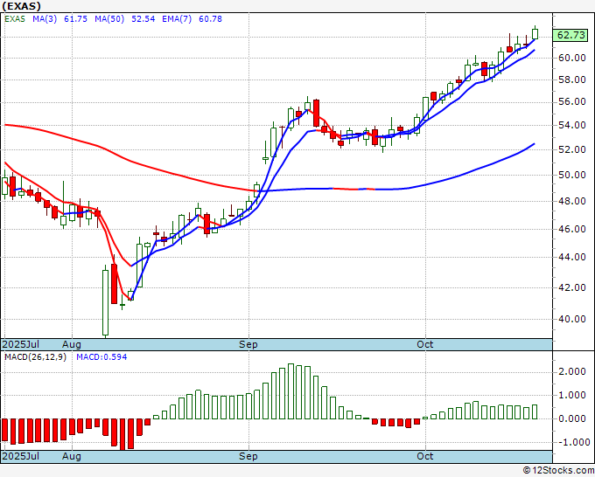Click Sep on the MACD panel axis
The height and width of the screenshot is (477, 595).
tap(248, 456)
